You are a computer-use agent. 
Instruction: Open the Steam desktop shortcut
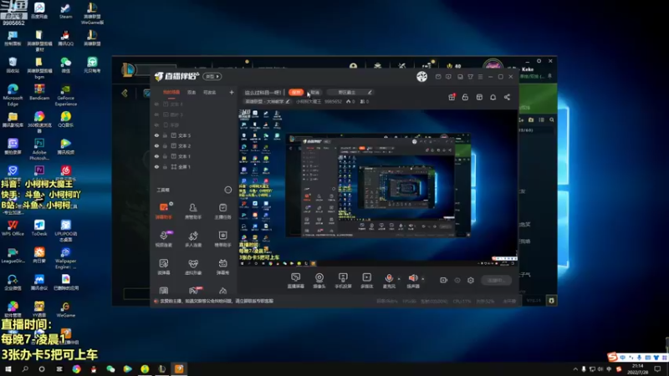(65, 11)
